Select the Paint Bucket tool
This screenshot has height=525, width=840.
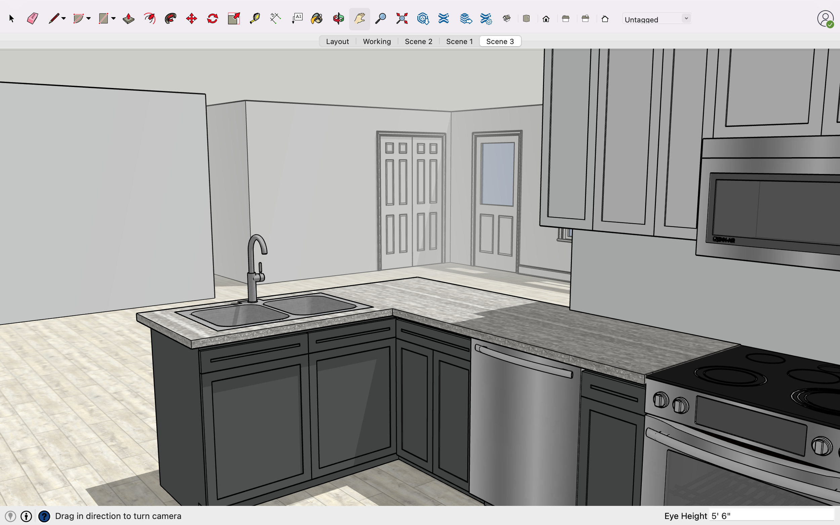pos(317,18)
